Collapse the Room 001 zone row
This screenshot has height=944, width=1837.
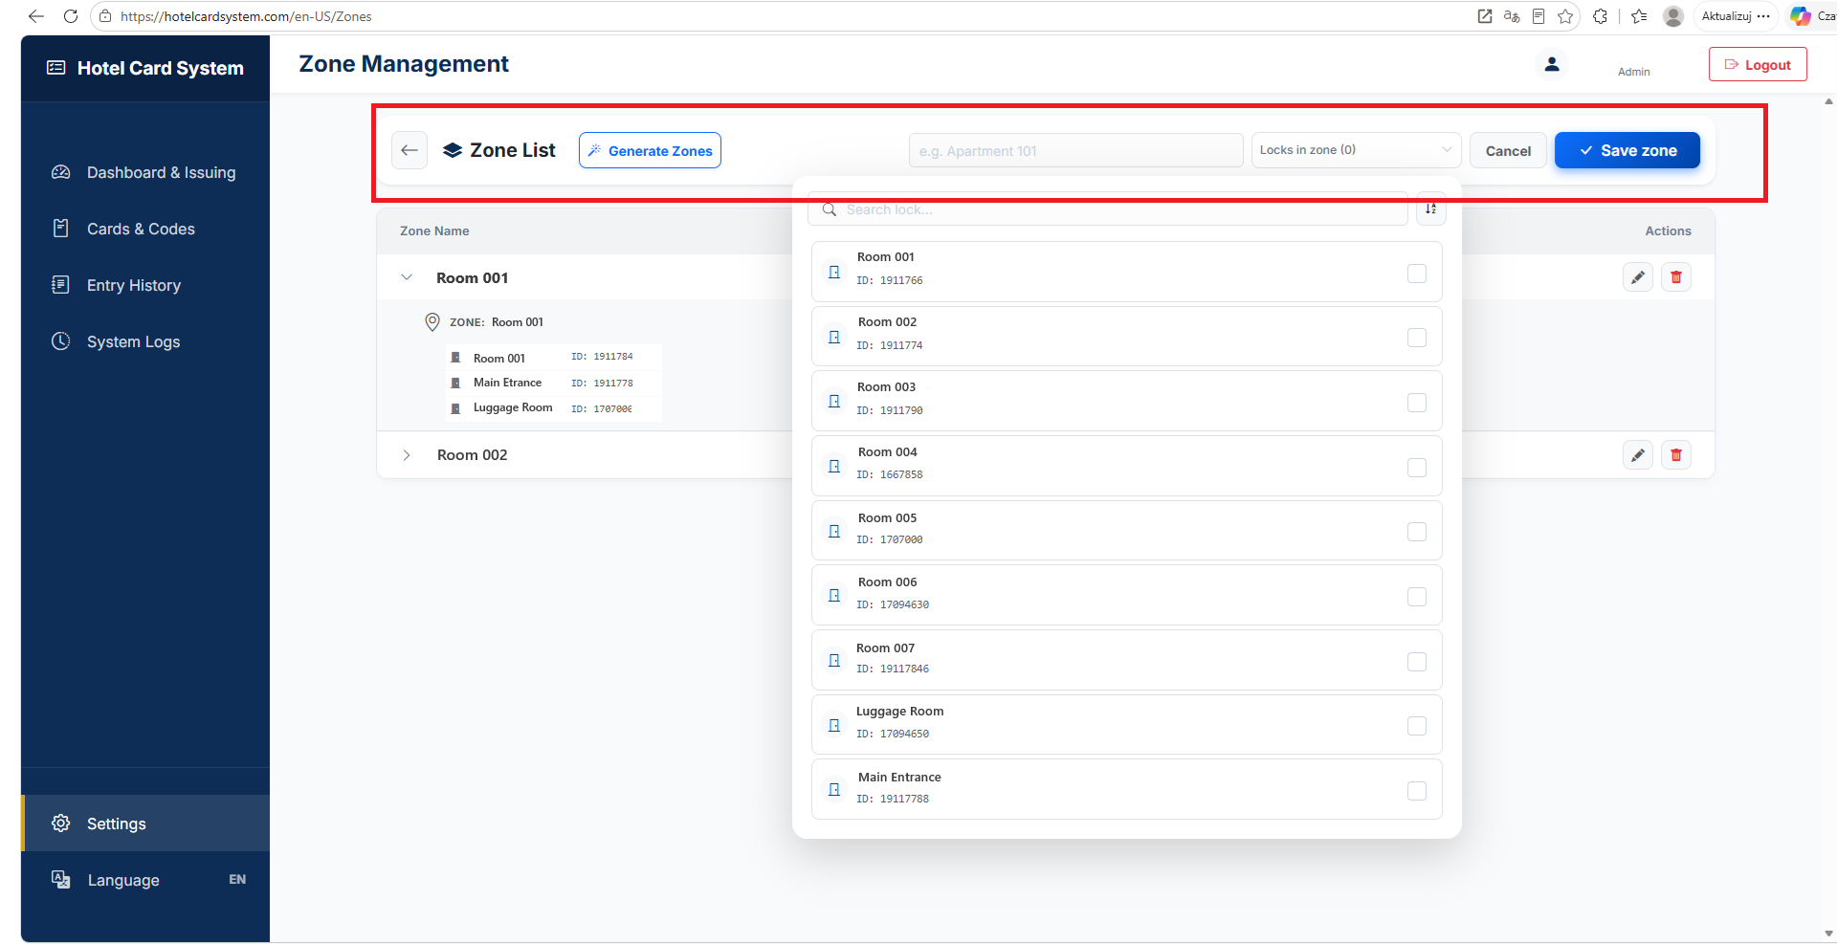click(x=407, y=277)
